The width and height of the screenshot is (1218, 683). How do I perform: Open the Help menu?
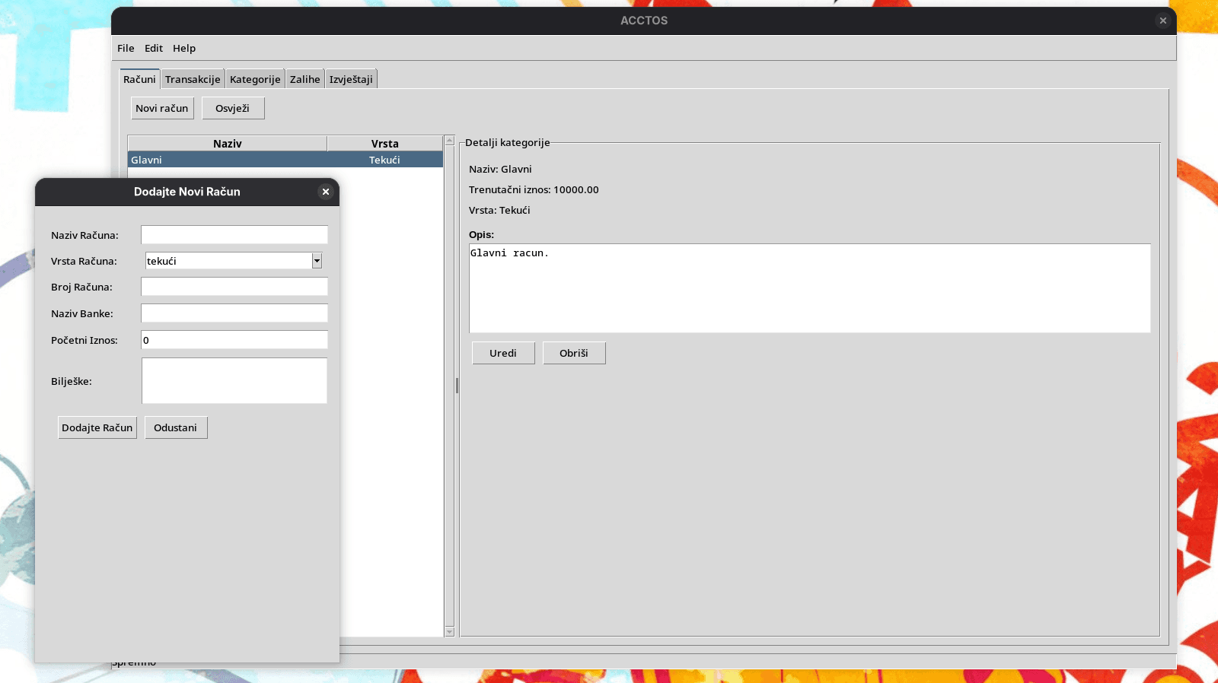(x=184, y=48)
